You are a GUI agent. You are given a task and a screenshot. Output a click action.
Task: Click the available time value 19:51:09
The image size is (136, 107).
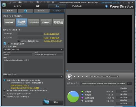pos(124,91)
